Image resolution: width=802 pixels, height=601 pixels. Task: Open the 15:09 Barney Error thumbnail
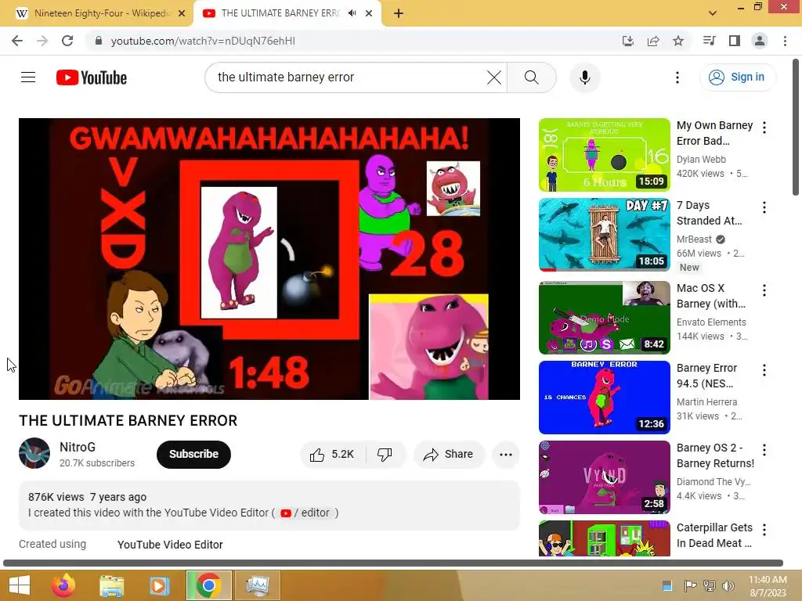[604, 155]
